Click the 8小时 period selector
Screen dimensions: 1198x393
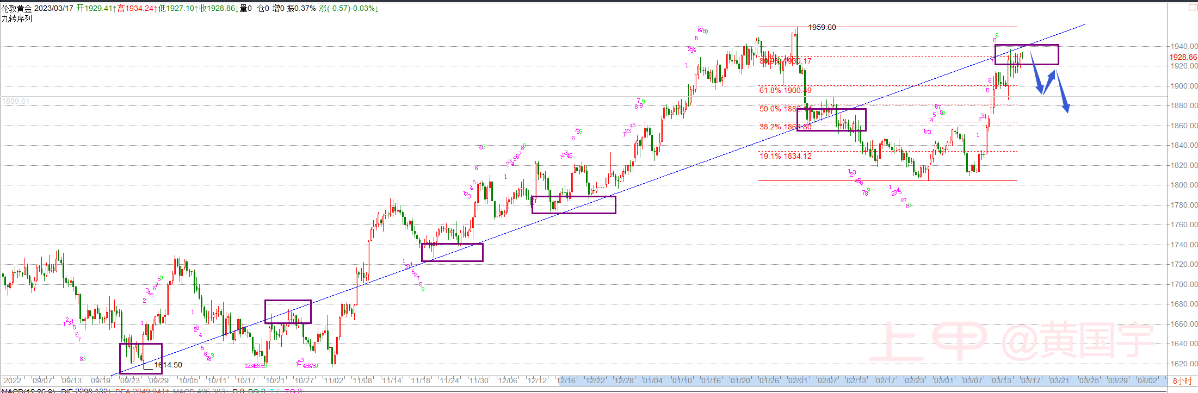click(x=1182, y=381)
